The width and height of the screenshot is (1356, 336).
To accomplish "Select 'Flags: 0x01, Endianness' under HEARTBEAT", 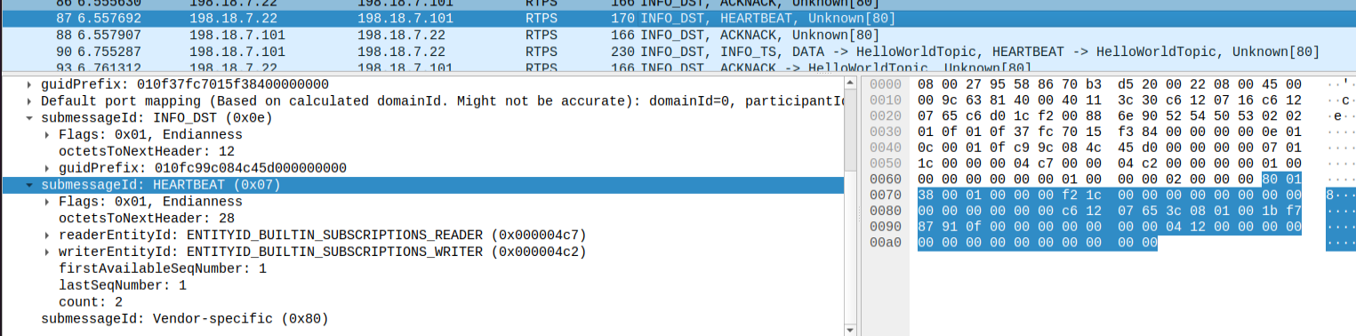I will (150, 202).
